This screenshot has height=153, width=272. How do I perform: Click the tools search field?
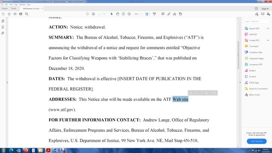coord(257,22)
